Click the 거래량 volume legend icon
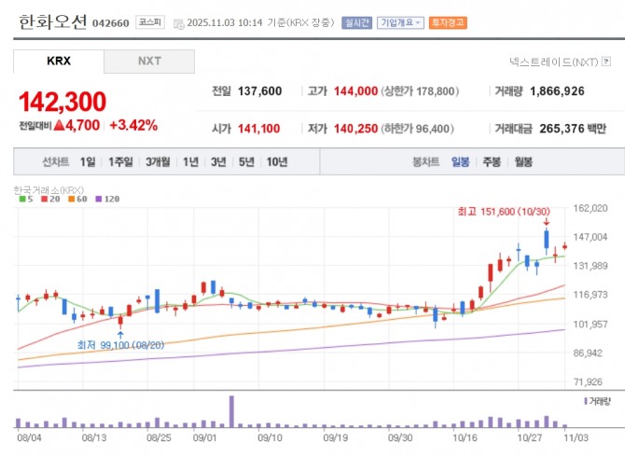The image size is (625, 457). point(586,401)
